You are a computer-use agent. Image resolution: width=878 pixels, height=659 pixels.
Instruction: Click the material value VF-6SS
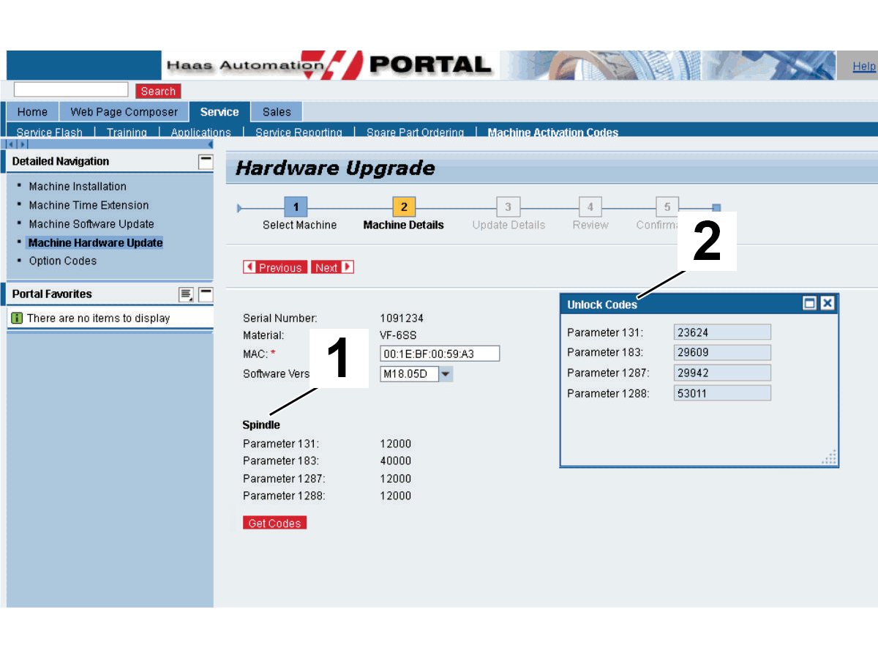tap(399, 335)
